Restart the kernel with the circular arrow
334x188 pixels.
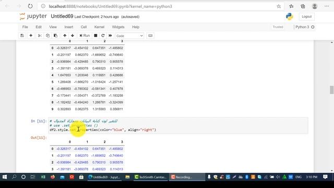103,36
